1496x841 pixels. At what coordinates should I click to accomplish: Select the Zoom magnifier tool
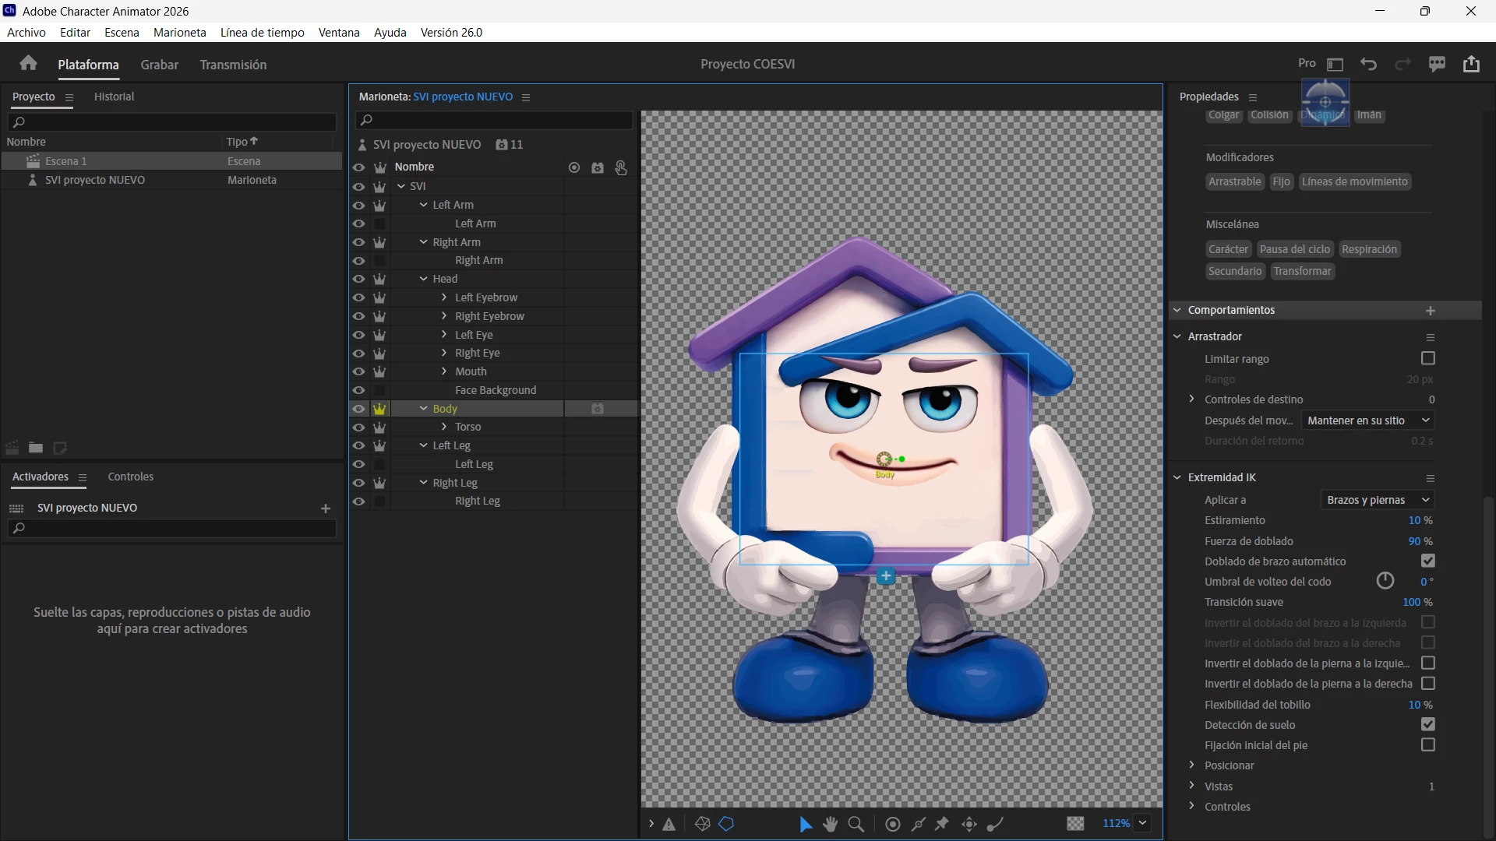pyautogui.click(x=856, y=824)
